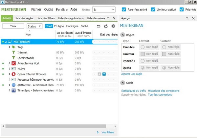
Task: Sort by the Nom column header
Action: 28,34
